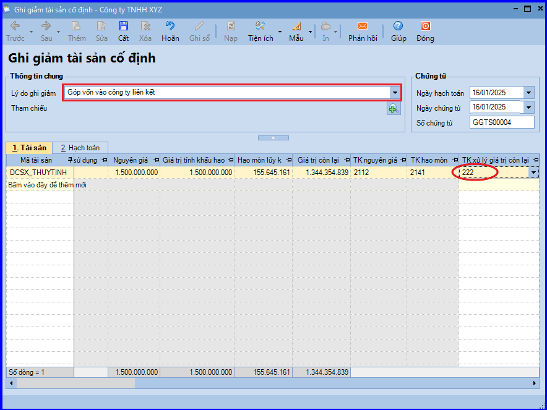Toggle pin on TK hao mòn column
This screenshot has height=410, width=547.
[454, 160]
